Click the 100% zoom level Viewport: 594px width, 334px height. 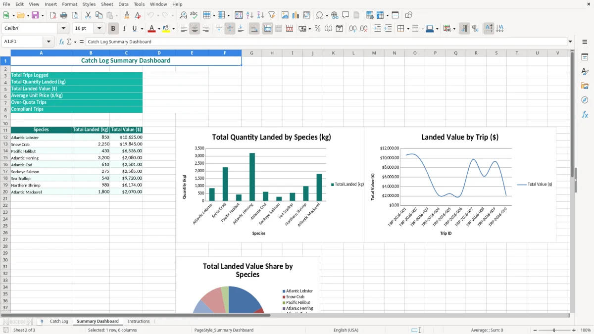586,330
